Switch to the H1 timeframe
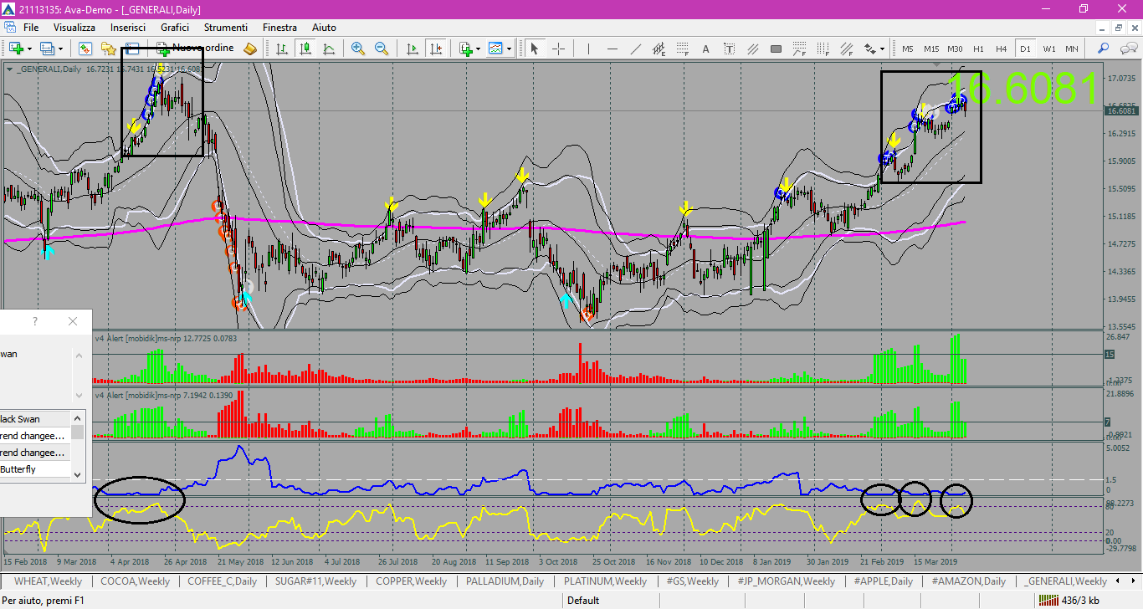The image size is (1143, 609). [978, 49]
